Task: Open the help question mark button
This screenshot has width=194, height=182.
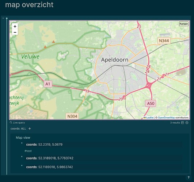Action: [x=189, y=177]
